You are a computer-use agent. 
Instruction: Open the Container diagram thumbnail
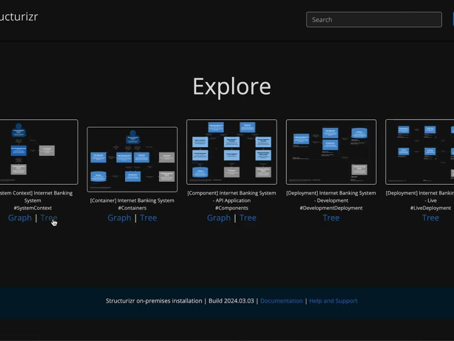pos(132,159)
